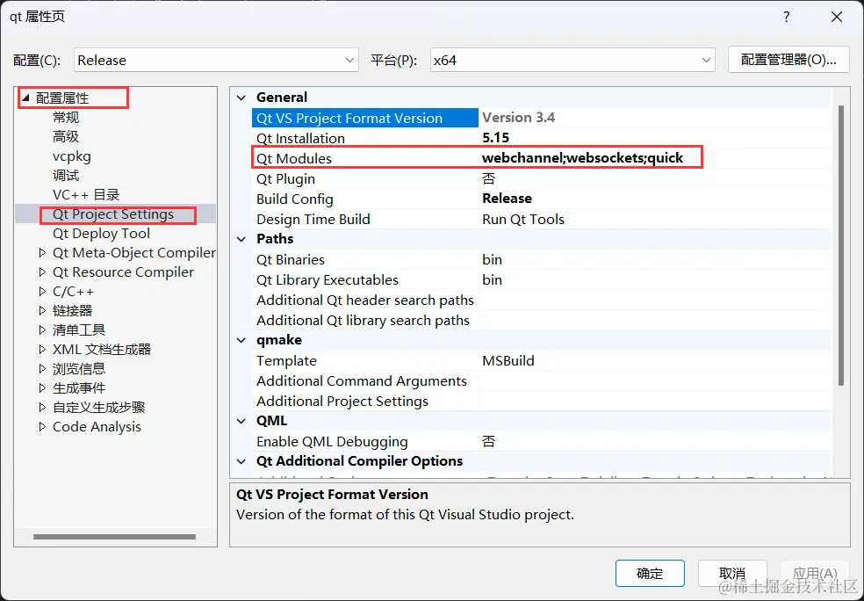The image size is (864, 601).
Task: Expand the 自定义生成步骤 node
Action: (x=42, y=407)
